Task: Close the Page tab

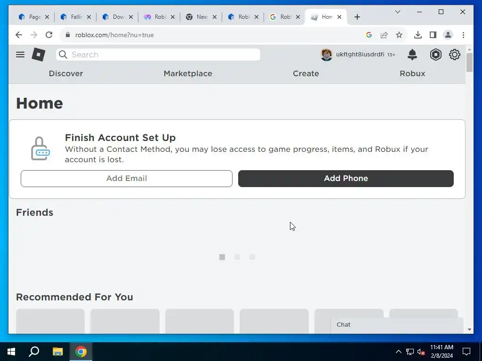Action: 47,17
